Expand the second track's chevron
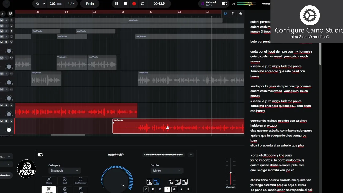Image resolution: width=343 pixels, height=193 pixels. tap(11, 26)
